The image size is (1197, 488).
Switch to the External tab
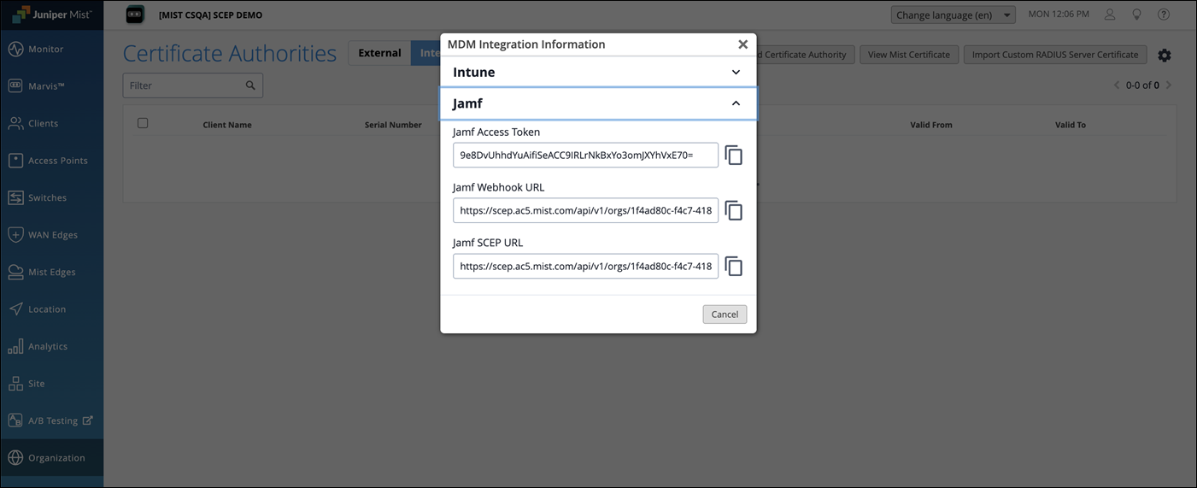click(379, 53)
